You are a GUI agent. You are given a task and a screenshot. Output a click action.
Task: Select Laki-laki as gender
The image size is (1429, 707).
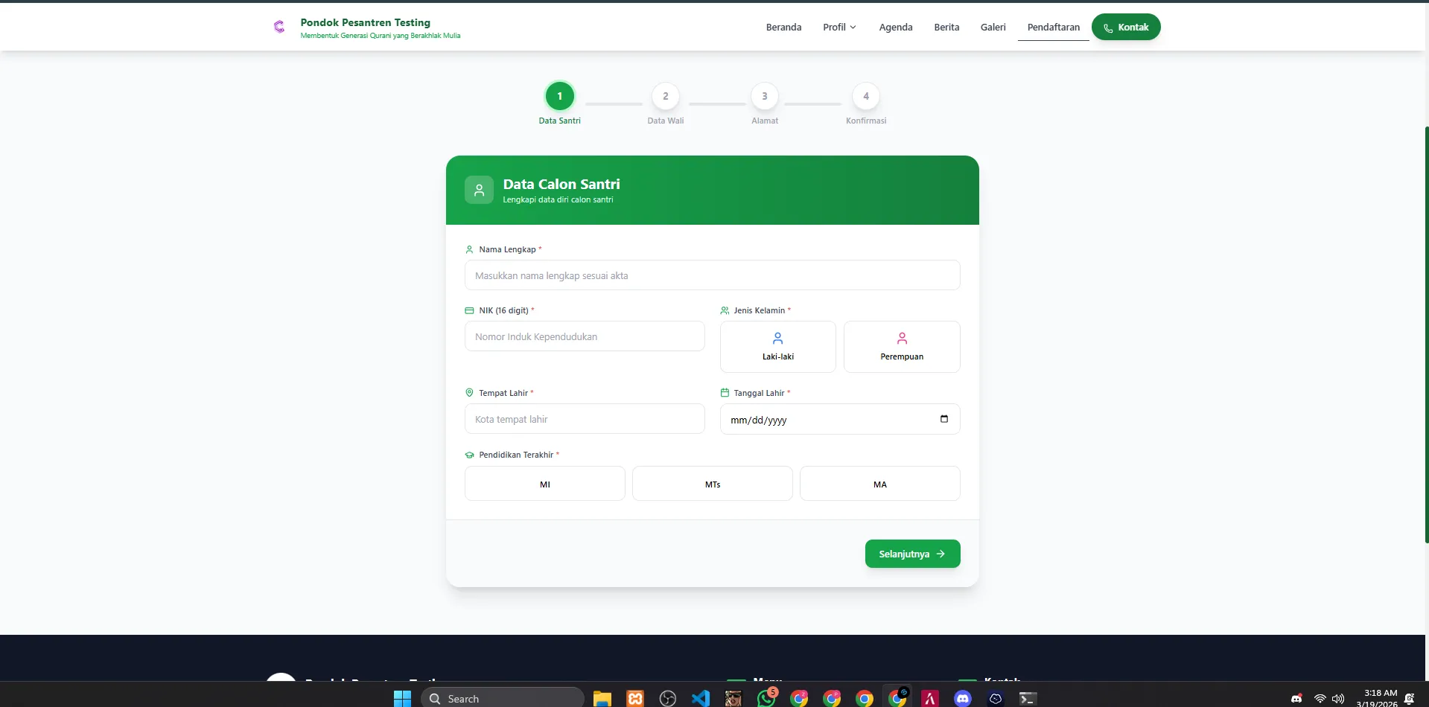(x=777, y=347)
